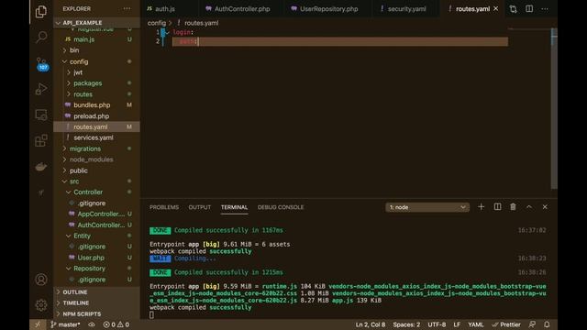Screen dimensions: 587x330
Task: Open notifications bell in status bar
Action: [547, 324]
